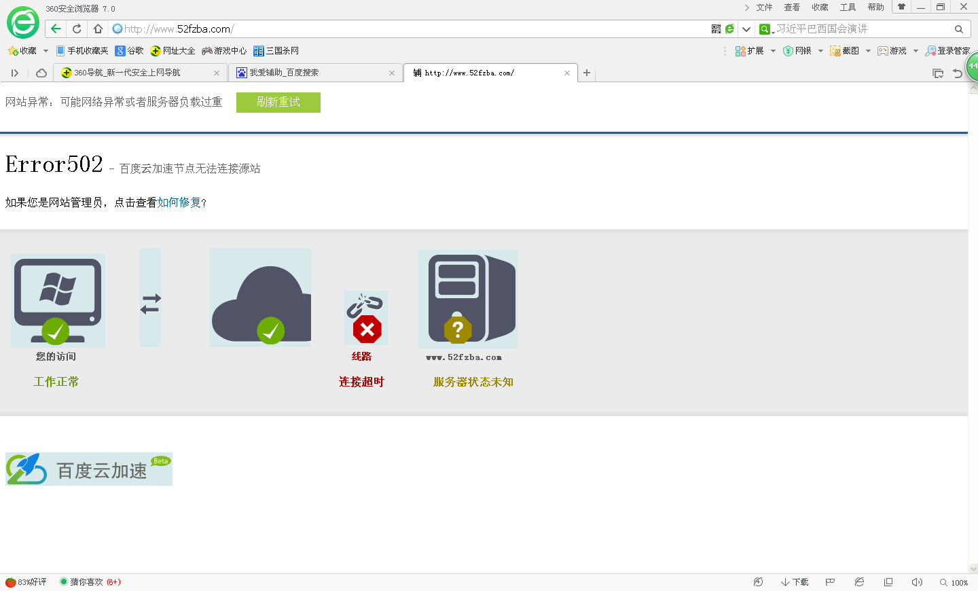Click the window page icon in status bar
978x591 pixels.
point(888,582)
